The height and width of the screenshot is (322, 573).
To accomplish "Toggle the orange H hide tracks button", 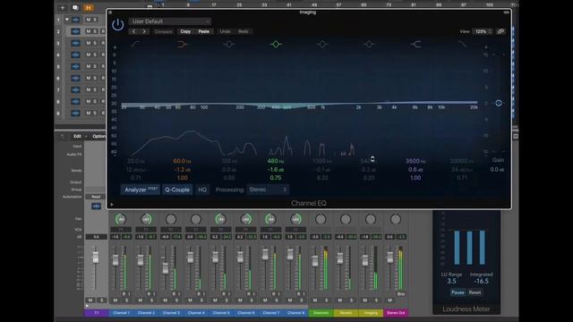I will pyautogui.click(x=88, y=7).
